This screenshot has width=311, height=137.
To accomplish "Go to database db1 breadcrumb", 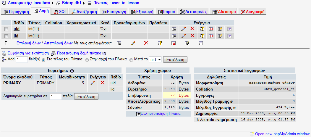I will (x=71, y=3).
